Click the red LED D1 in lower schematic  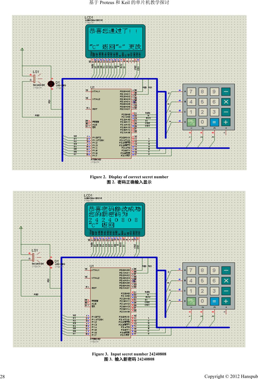(x=50, y=263)
